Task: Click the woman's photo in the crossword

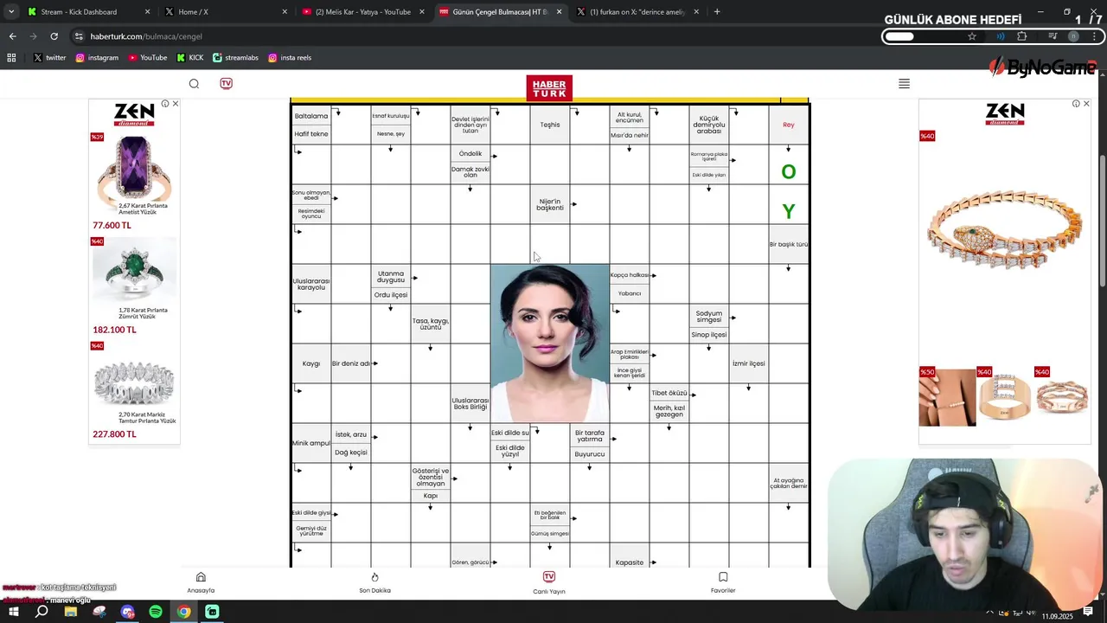Action: 550,344
